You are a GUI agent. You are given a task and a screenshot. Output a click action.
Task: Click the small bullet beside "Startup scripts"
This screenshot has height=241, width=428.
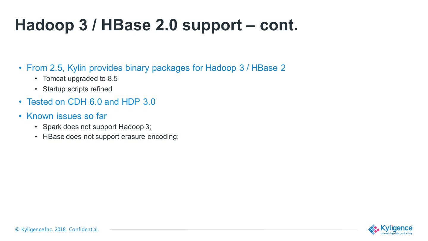pos(36,89)
